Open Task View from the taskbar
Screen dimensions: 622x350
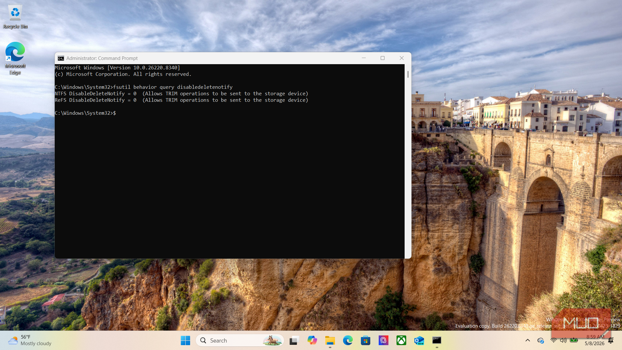coord(294,340)
